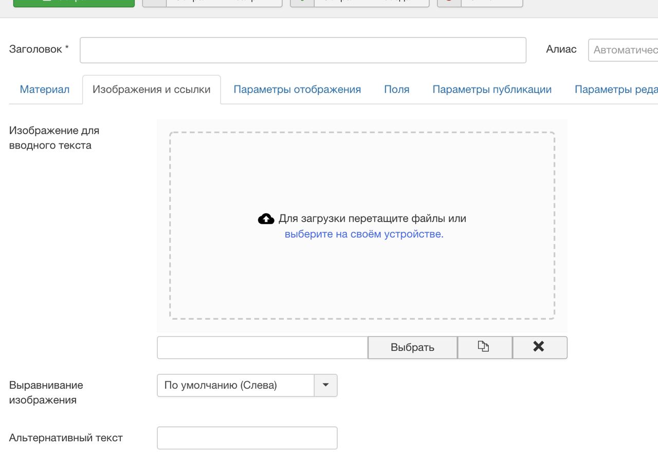
Task: Click the copy icon button beside Выбрать
Action: pyautogui.click(x=484, y=347)
